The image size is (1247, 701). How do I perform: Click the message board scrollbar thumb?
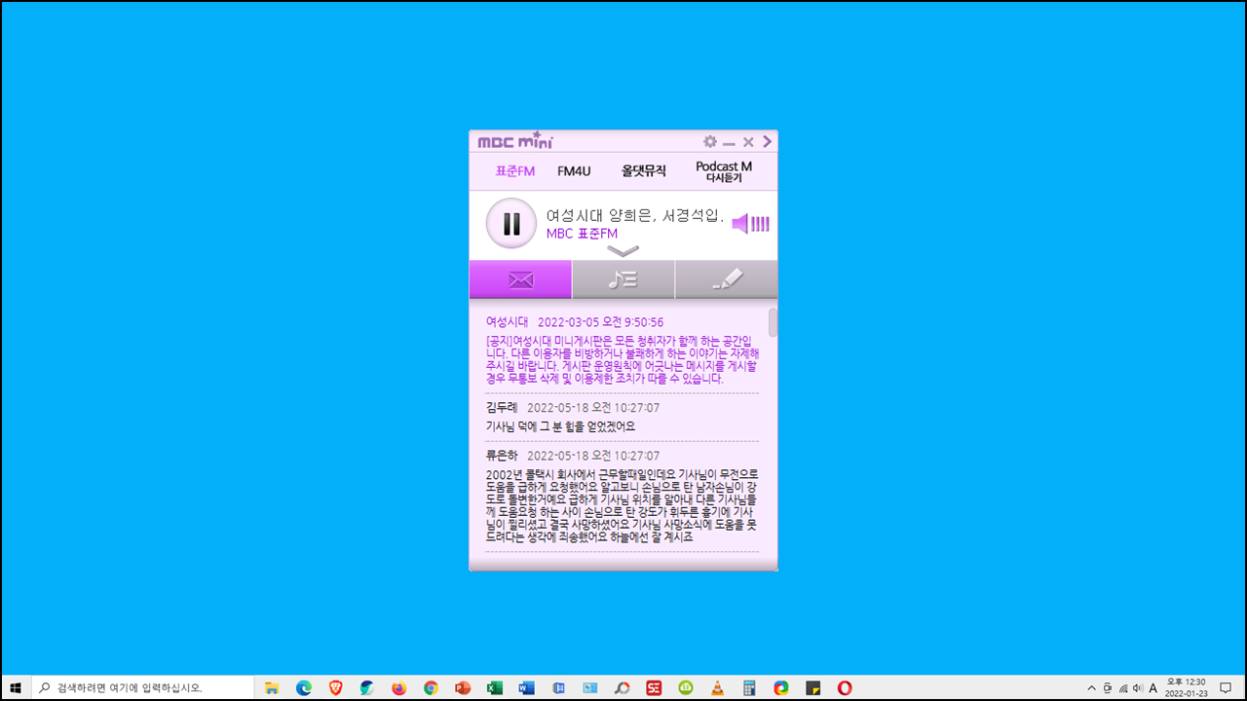pos(773,322)
